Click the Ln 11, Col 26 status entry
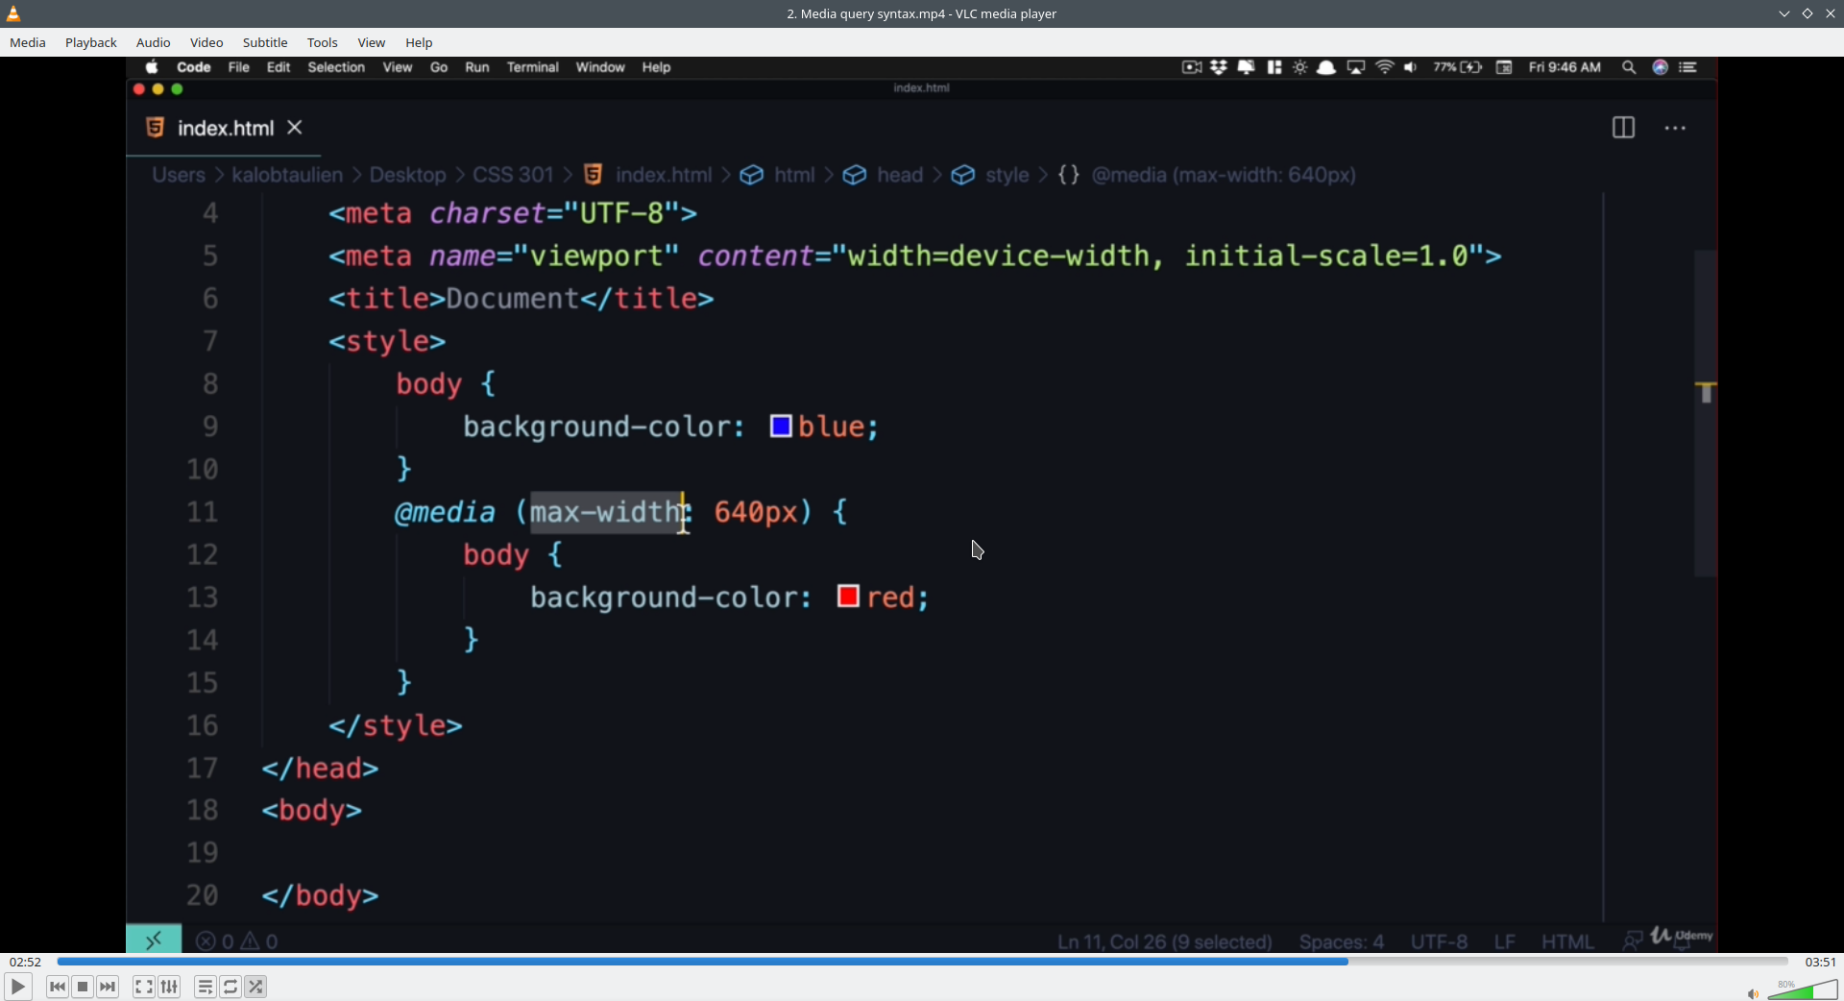The width and height of the screenshot is (1844, 1001). click(x=1165, y=942)
